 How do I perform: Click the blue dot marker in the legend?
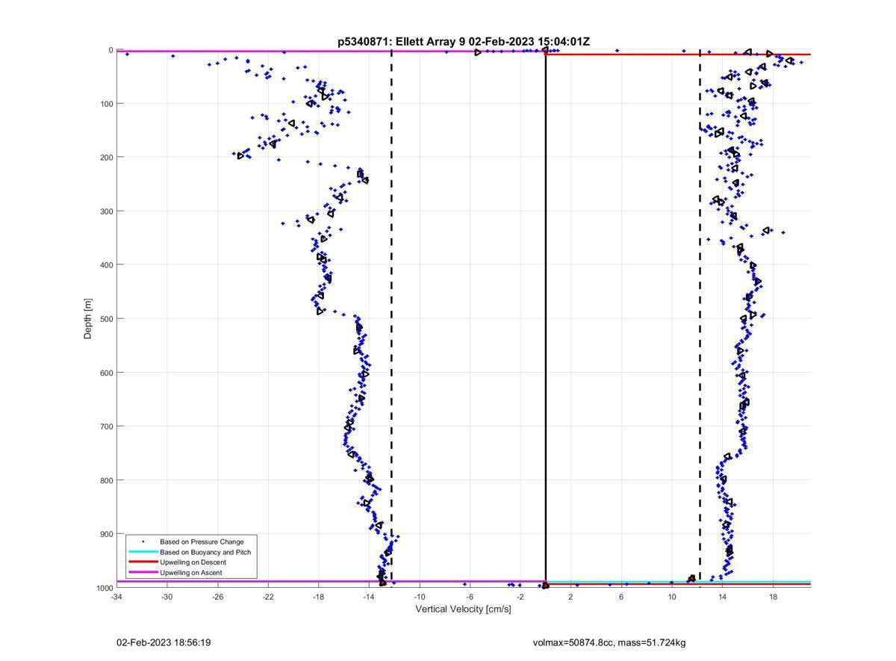[143, 541]
